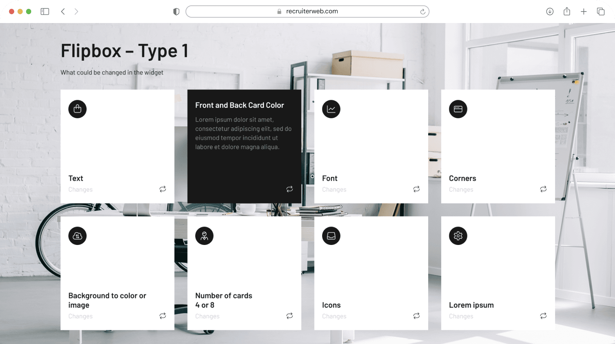Click the user icon on Number of cards

(x=204, y=236)
